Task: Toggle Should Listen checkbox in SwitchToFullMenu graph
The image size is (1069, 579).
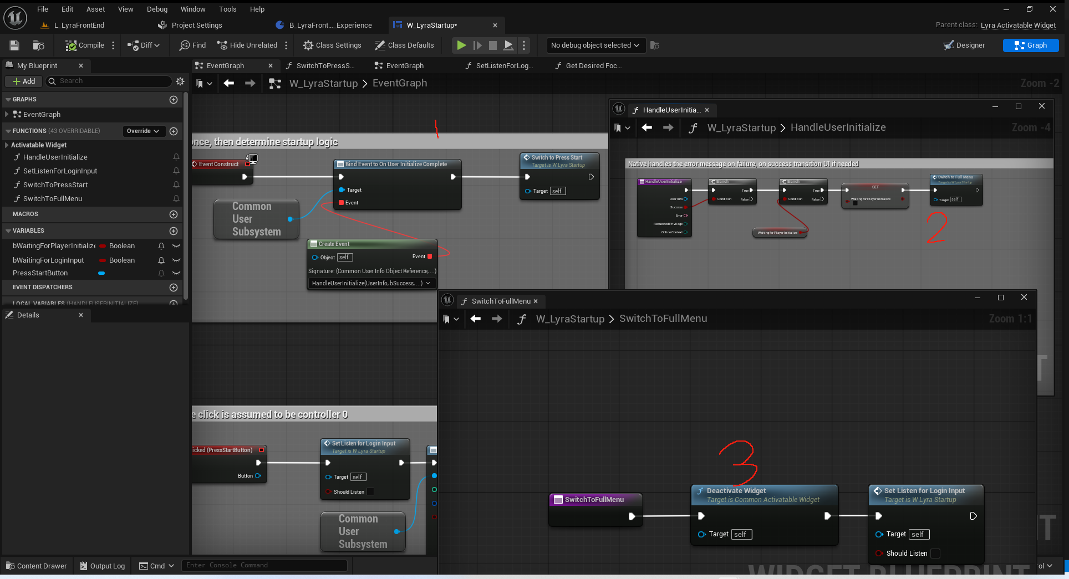Action: 935,554
